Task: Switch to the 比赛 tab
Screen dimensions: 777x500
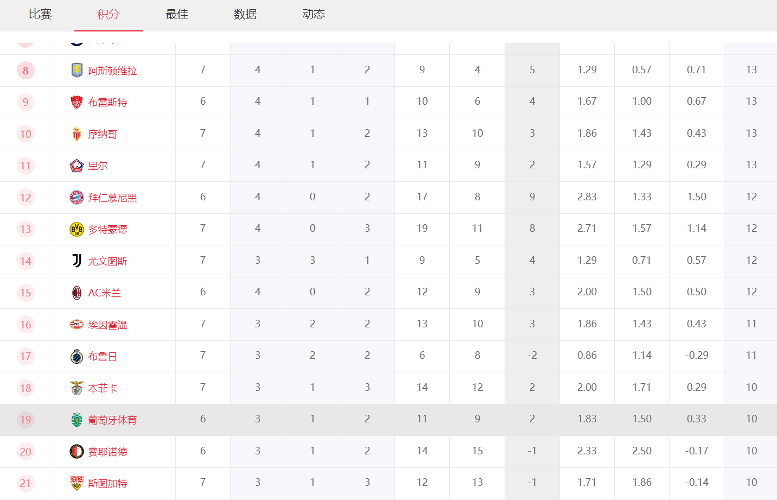Action: (x=40, y=14)
